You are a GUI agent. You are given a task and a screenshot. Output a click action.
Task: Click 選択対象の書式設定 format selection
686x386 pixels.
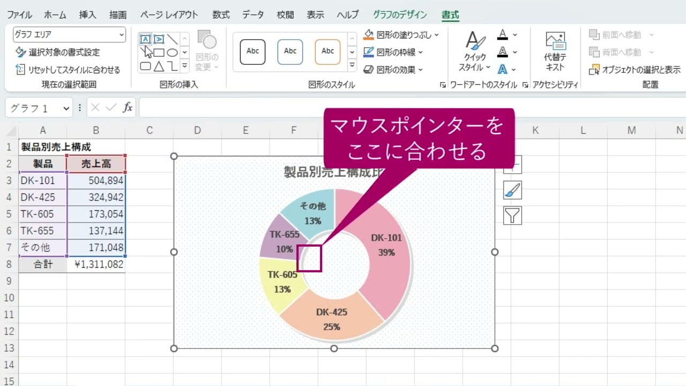[58, 53]
